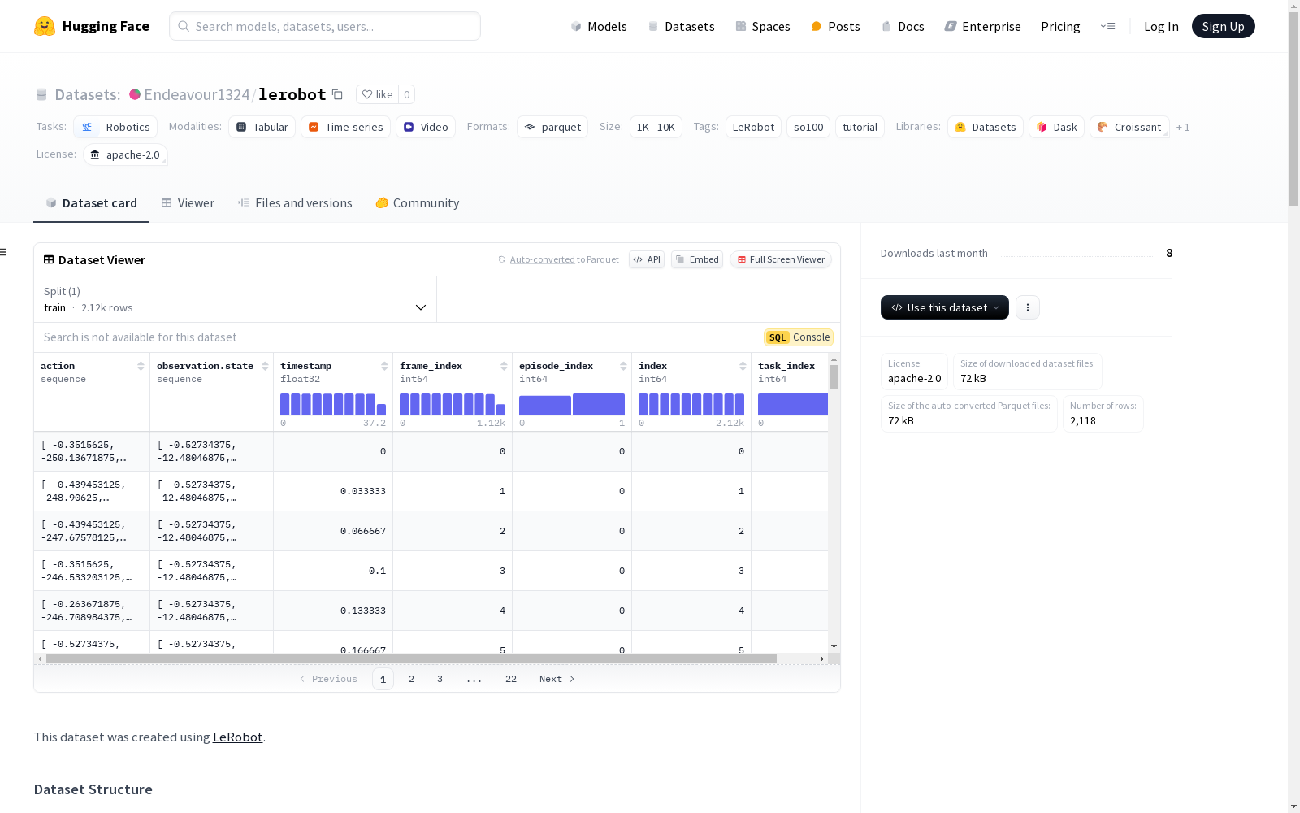Switch to the Viewer tab
The image size is (1300, 813).
click(188, 203)
